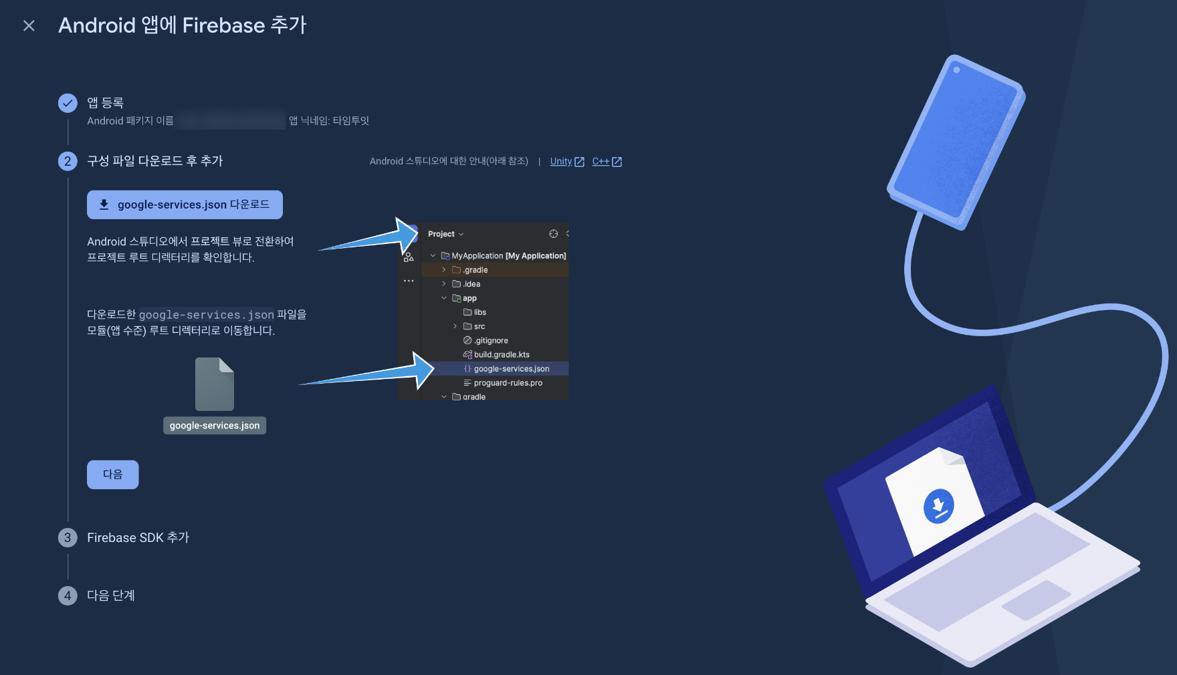Click the Android 패키지 이름 label
1177x675 pixels.
130,121
